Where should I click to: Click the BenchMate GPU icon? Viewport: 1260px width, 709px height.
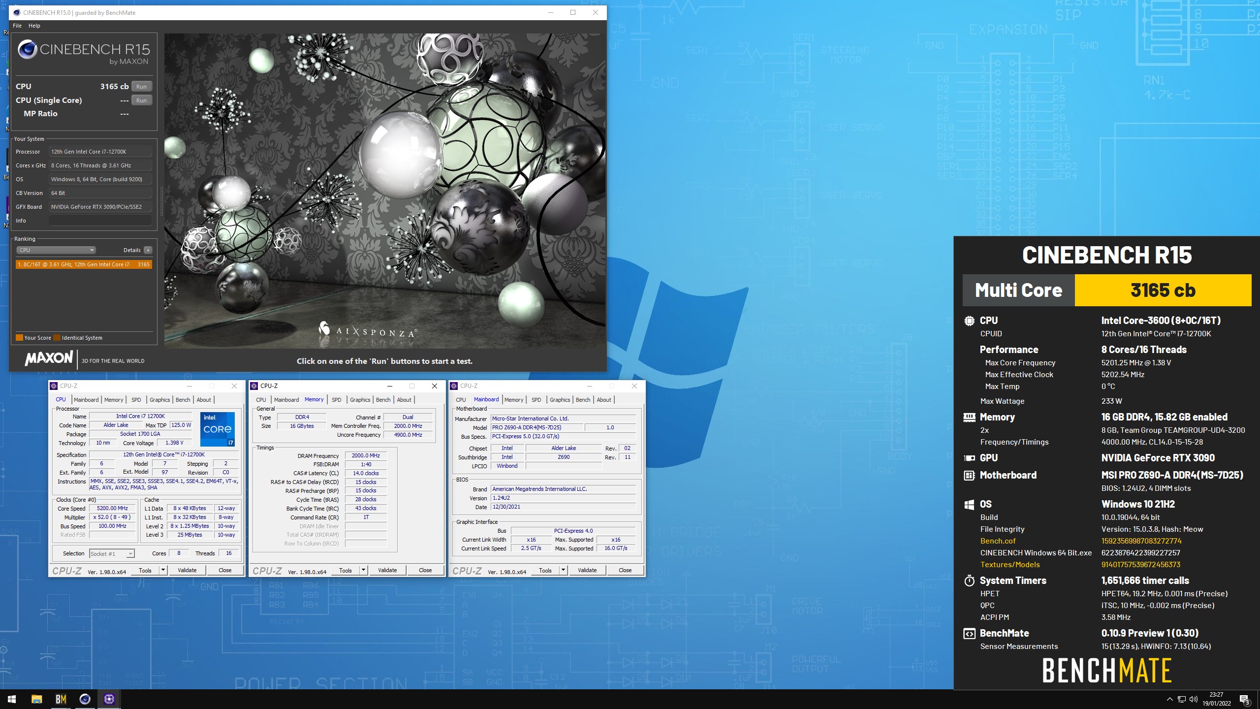coord(969,458)
